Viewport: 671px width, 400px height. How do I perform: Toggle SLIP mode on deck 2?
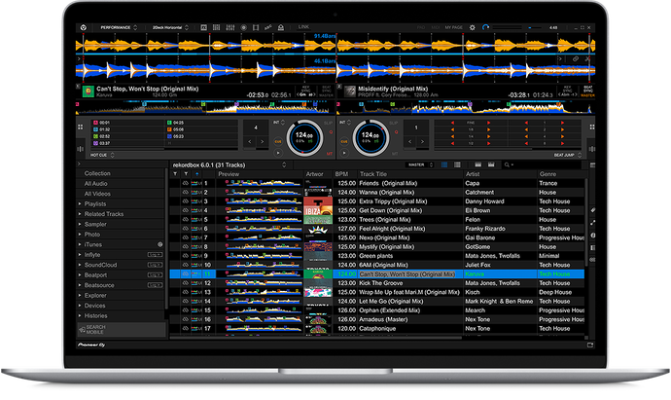pyautogui.click(x=394, y=123)
